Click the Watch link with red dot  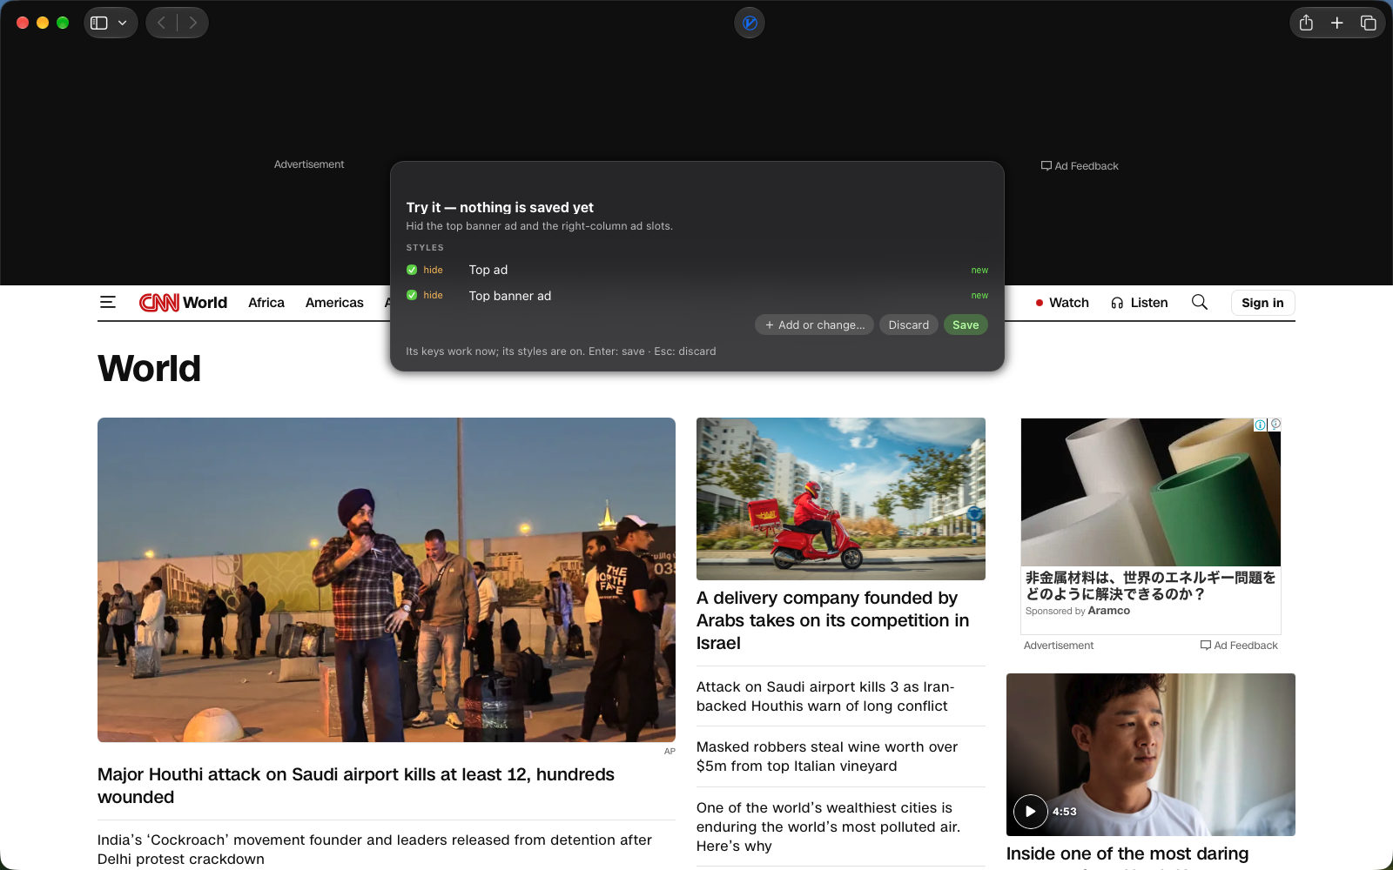click(x=1062, y=303)
